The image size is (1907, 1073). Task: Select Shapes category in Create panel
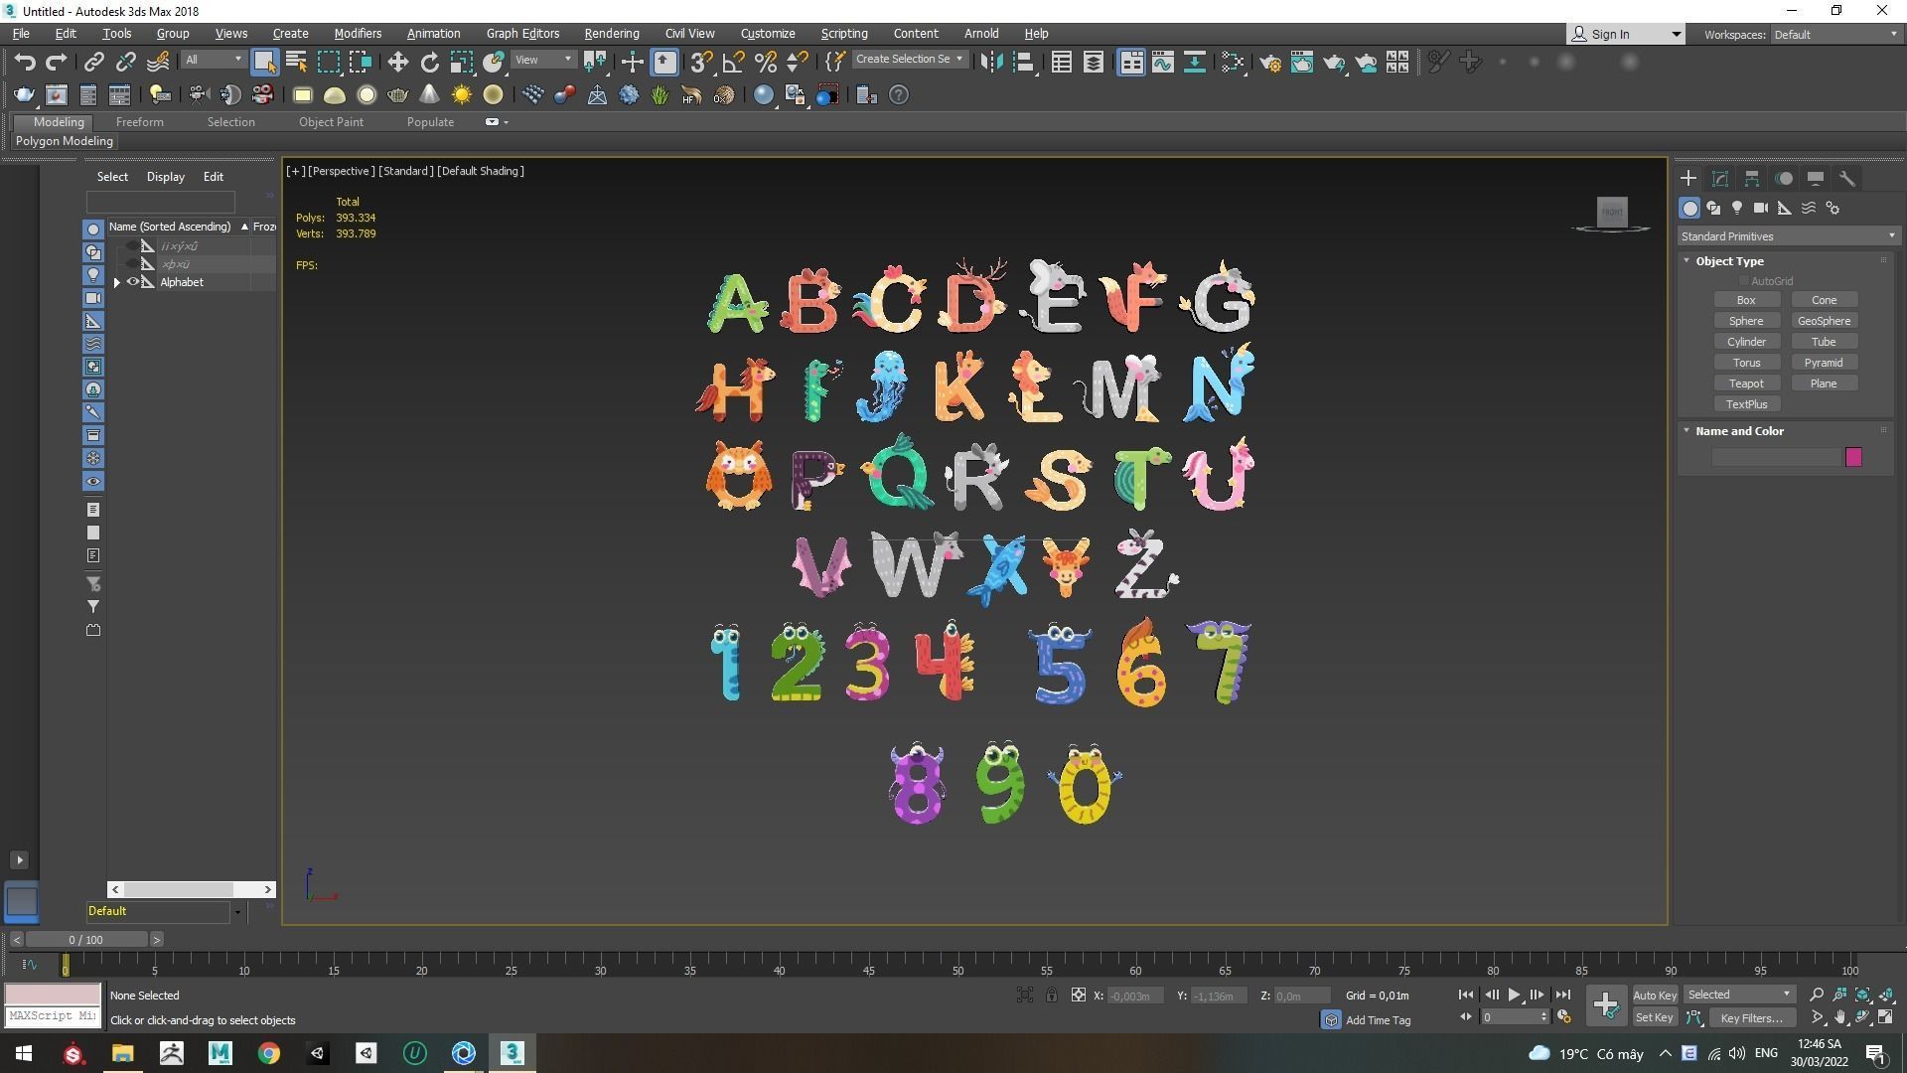[1713, 208]
